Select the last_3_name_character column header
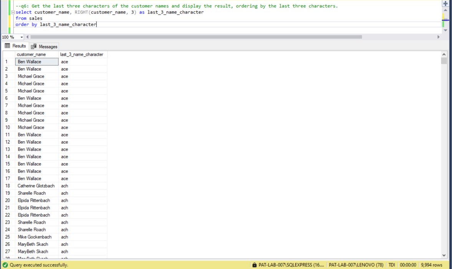Image resolution: width=452 pixels, height=269 pixels. (83, 55)
